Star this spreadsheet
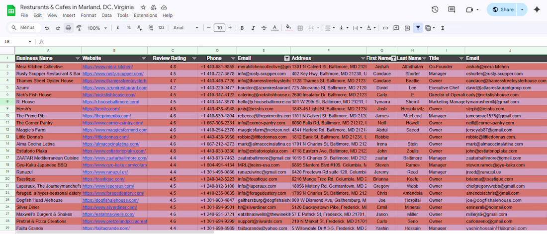The width and height of the screenshot is (547, 234). pos(143,7)
